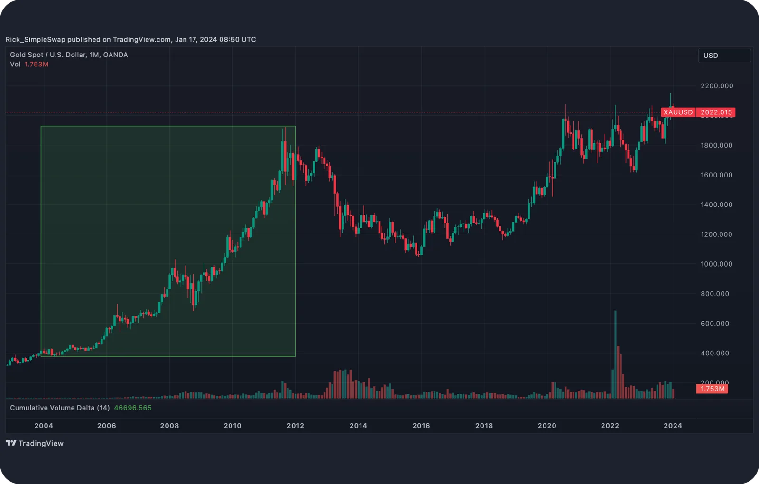Click the 46696.565 delta value
Viewport: 759px width, 484px height.
(133, 408)
